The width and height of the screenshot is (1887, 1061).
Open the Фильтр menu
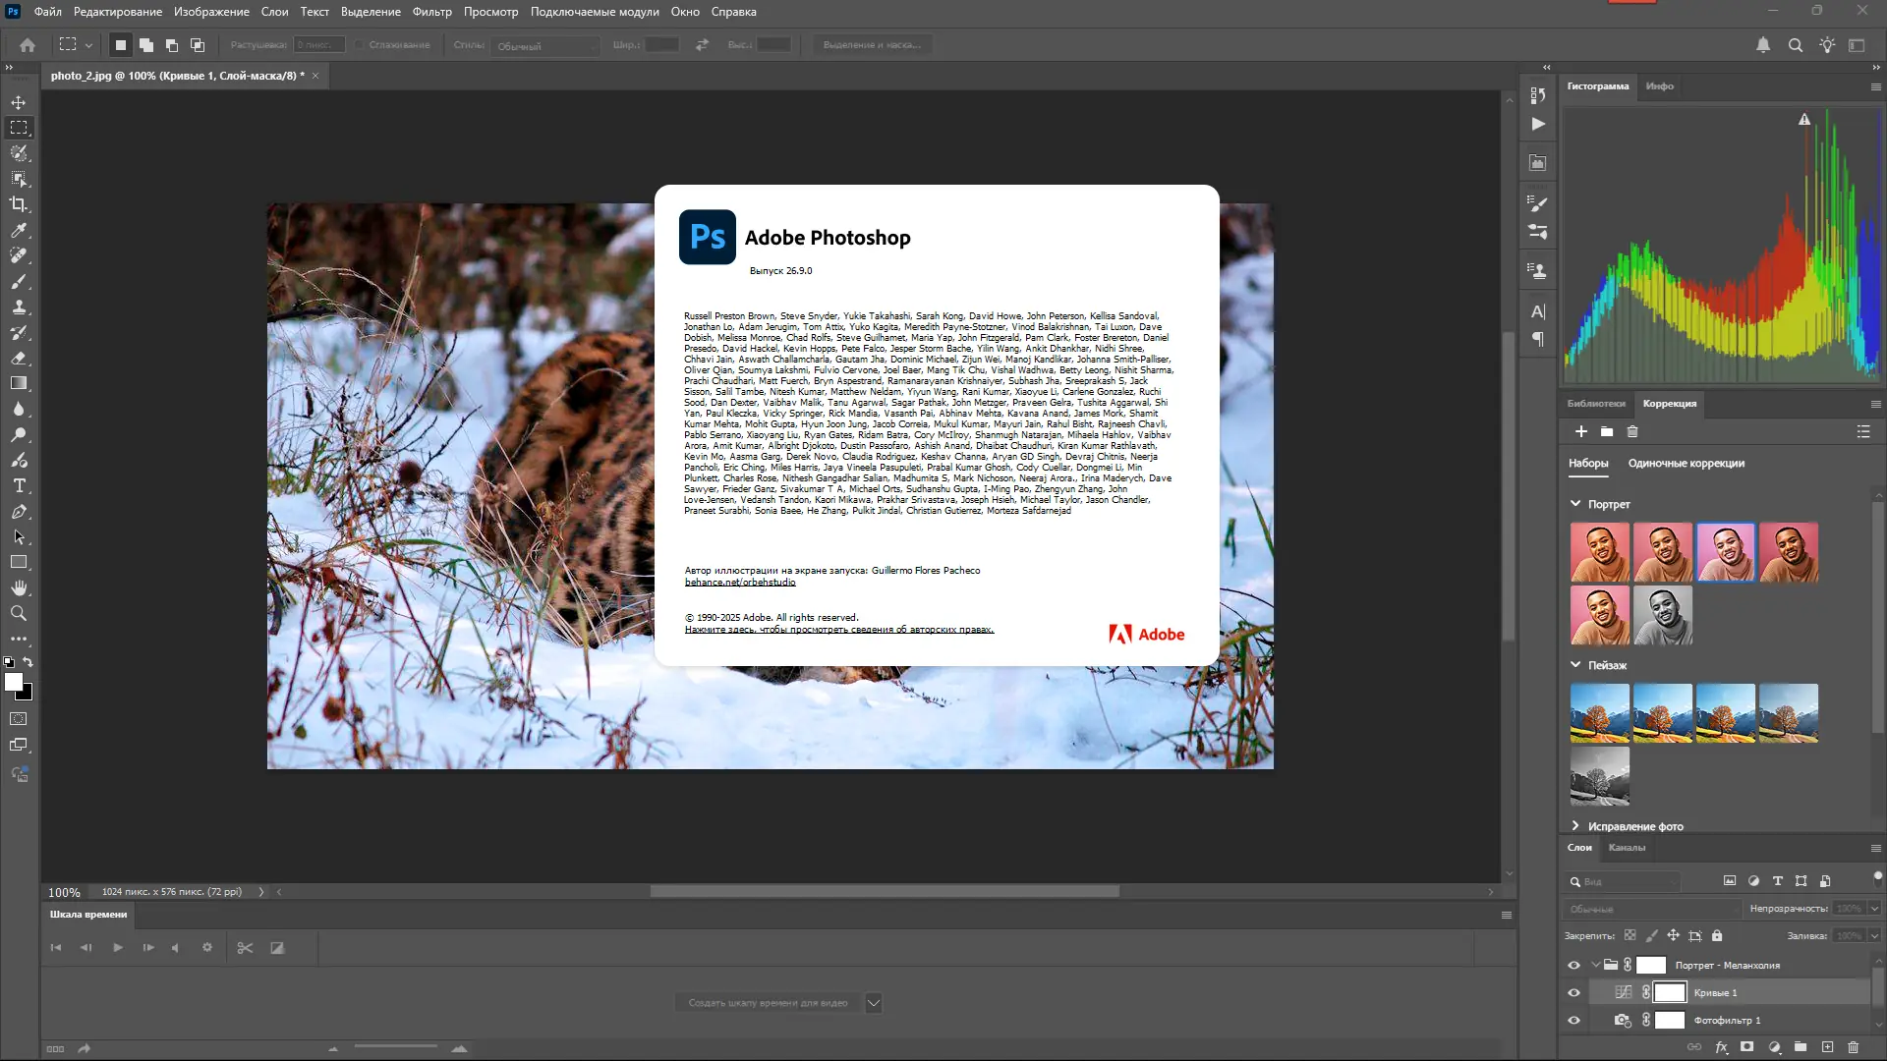point(432,12)
